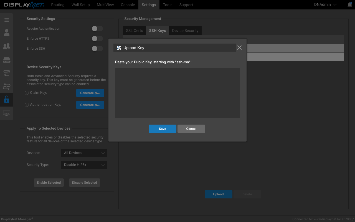
Task: Open the display monitor sidebar icon
Action: click(x=7, y=113)
